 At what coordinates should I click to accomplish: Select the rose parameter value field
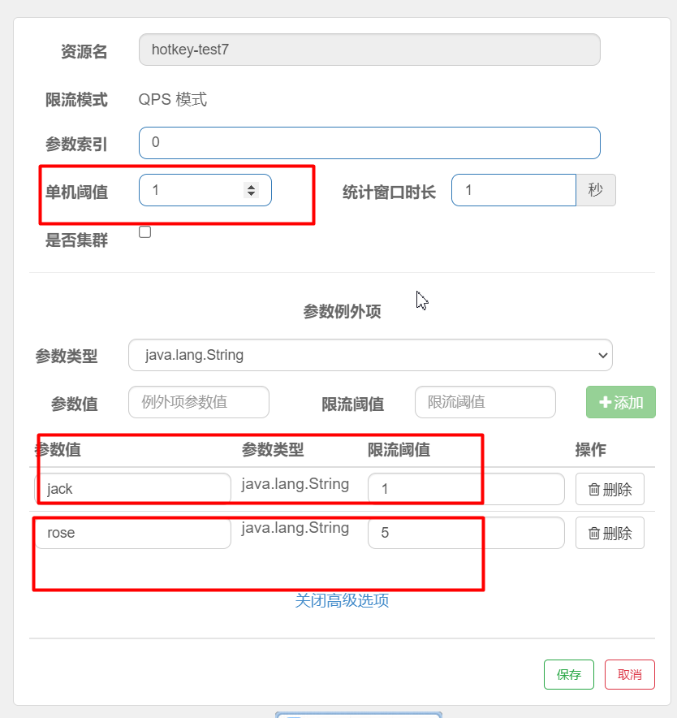133,533
